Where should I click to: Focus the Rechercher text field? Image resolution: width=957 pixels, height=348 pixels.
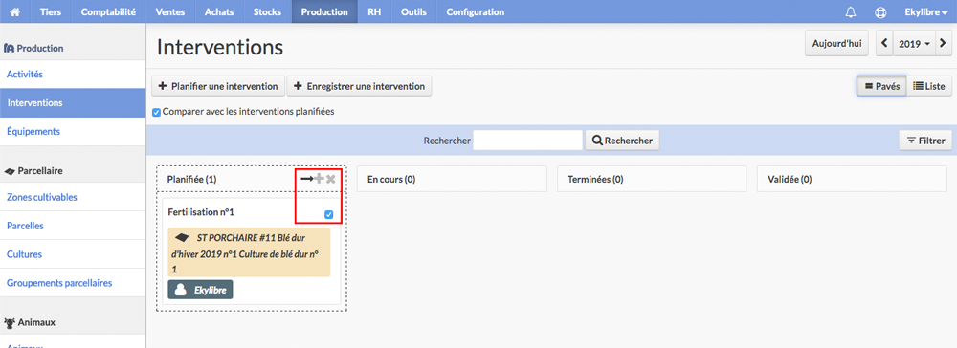click(528, 141)
